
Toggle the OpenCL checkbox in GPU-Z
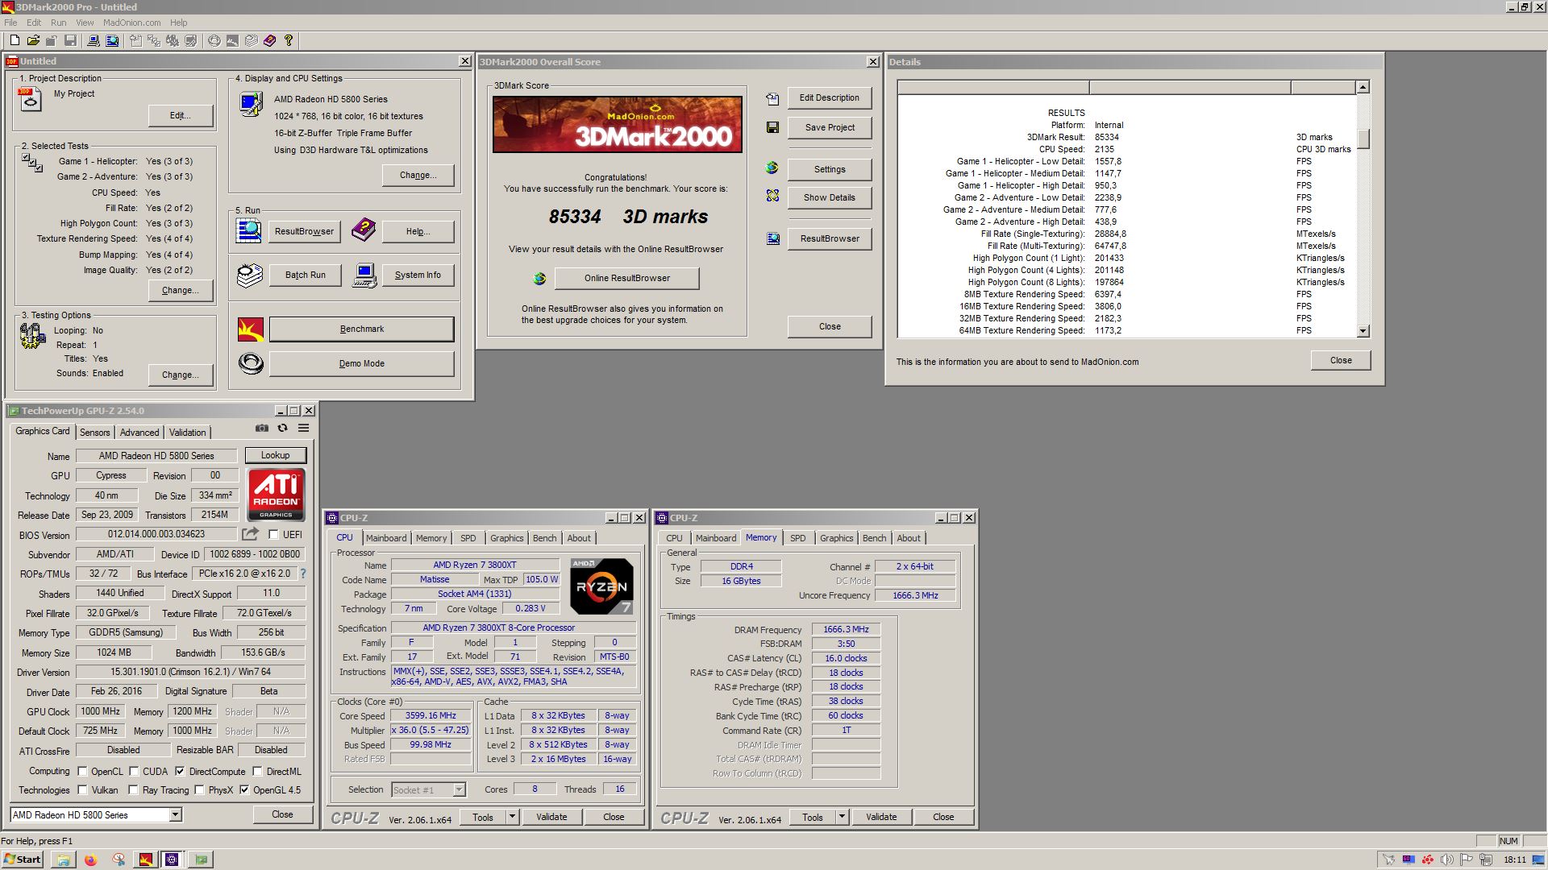[x=82, y=771]
